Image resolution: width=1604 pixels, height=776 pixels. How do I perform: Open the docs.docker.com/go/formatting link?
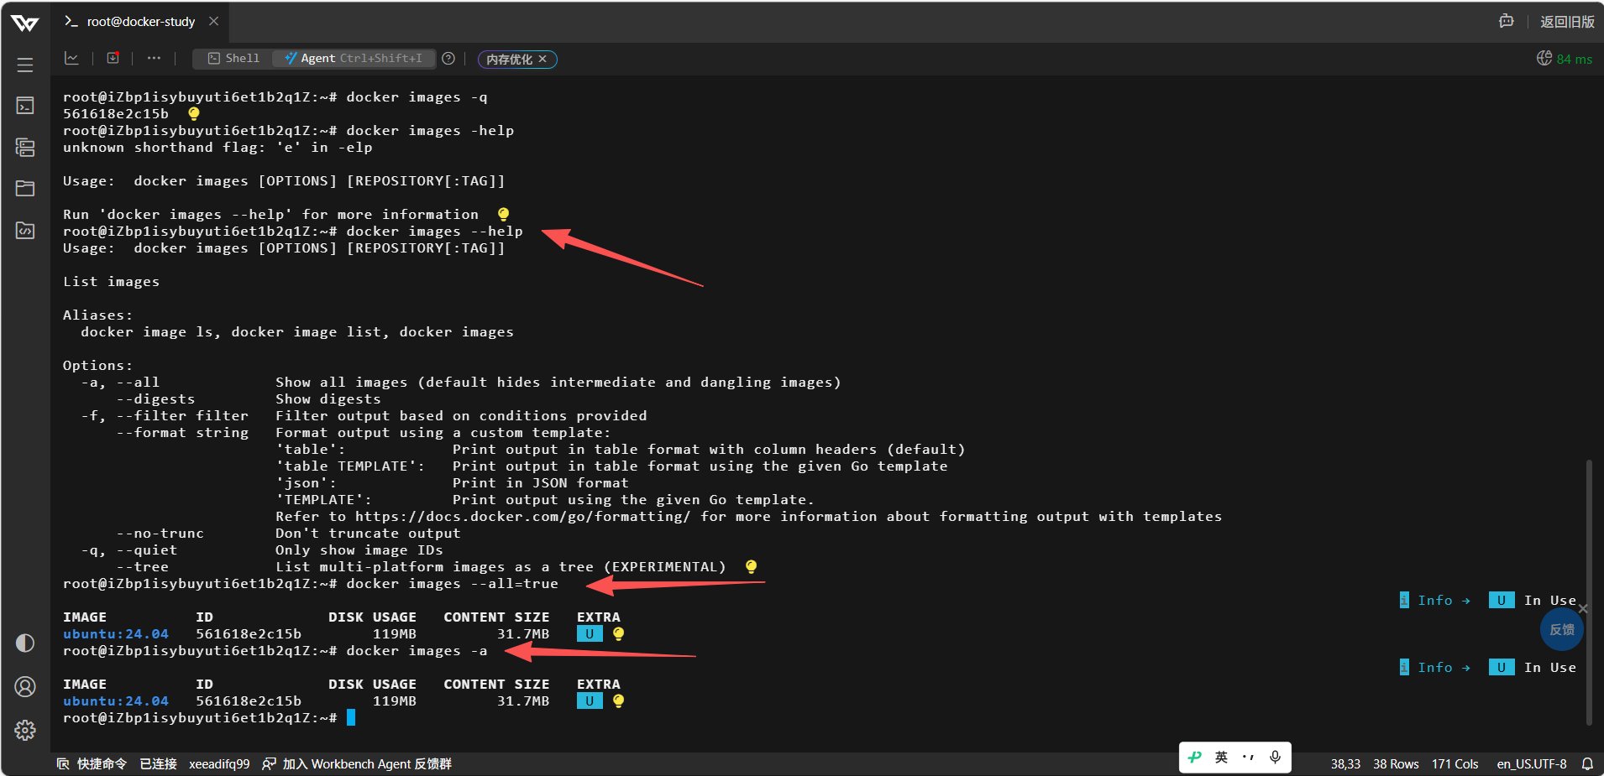(522, 516)
